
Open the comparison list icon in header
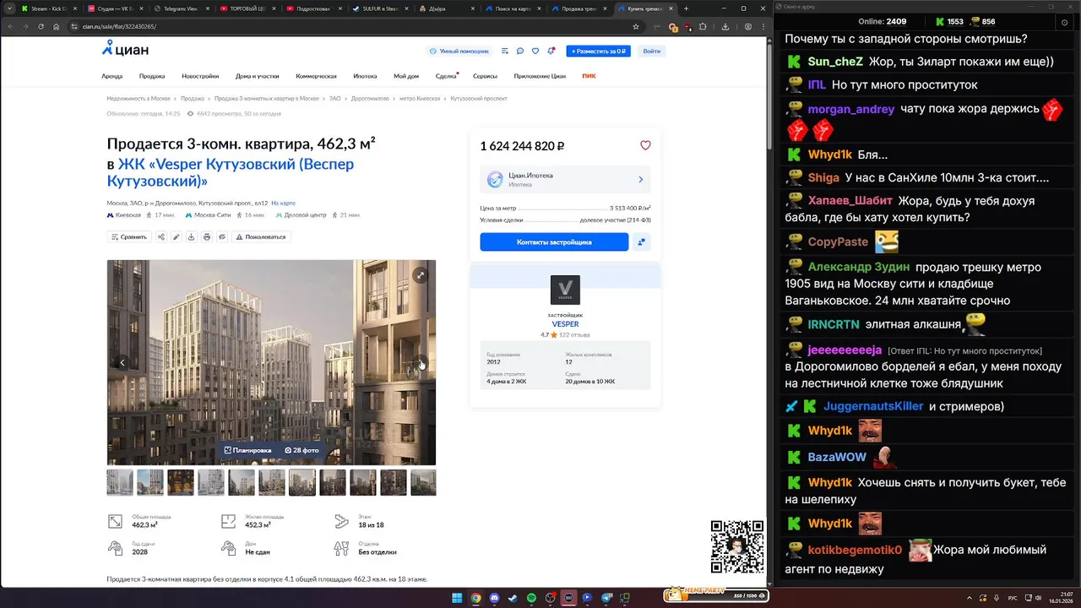point(505,51)
